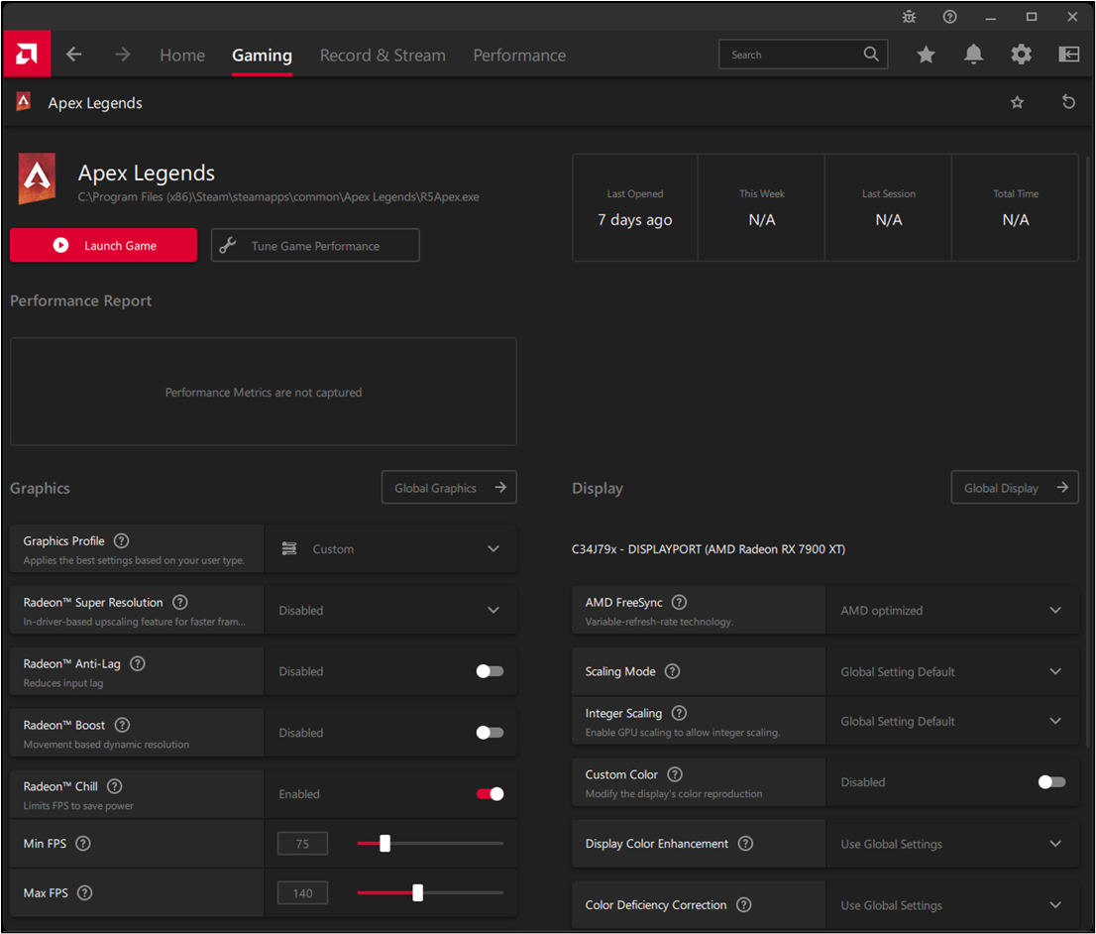
Task: Open settings gear
Action: pos(1022,55)
